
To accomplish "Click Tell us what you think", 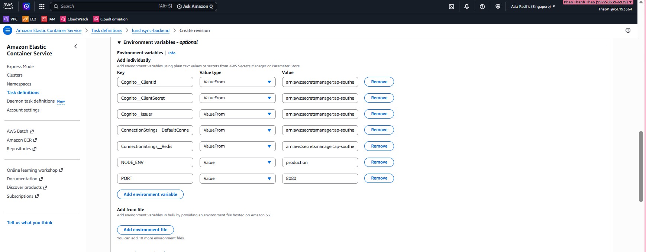I will 30,223.
